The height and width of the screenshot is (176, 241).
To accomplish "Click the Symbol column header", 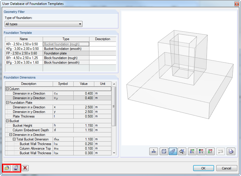I will [x=63, y=84].
